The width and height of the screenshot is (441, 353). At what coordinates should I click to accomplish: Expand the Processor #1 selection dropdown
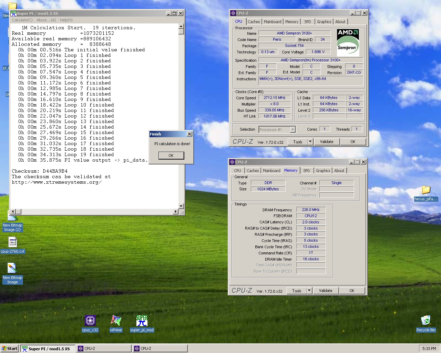293,130
